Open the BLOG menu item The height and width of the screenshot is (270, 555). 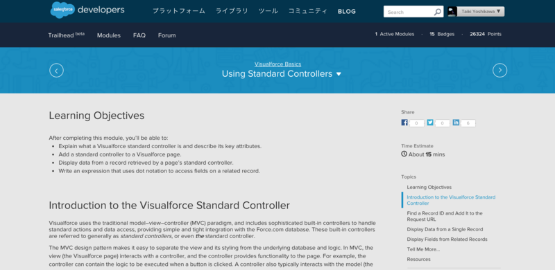(347, 12)
